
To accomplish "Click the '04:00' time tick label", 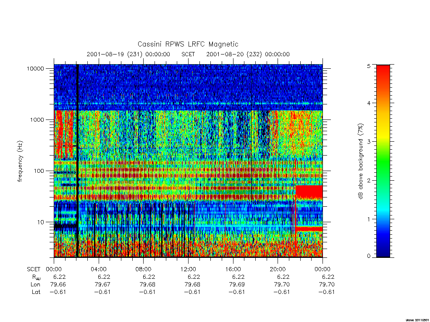I will pyautogui.click(x=99, y=269).
